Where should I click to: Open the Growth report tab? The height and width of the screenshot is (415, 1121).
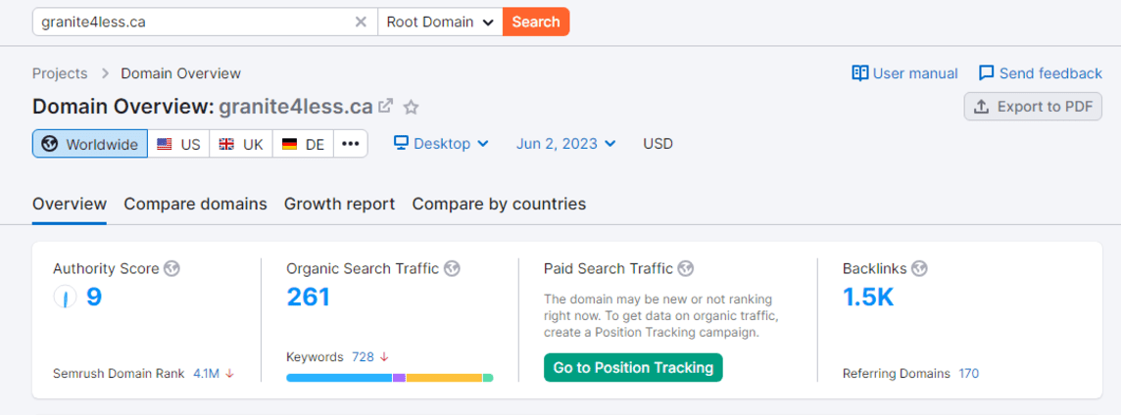pos(339,204)
